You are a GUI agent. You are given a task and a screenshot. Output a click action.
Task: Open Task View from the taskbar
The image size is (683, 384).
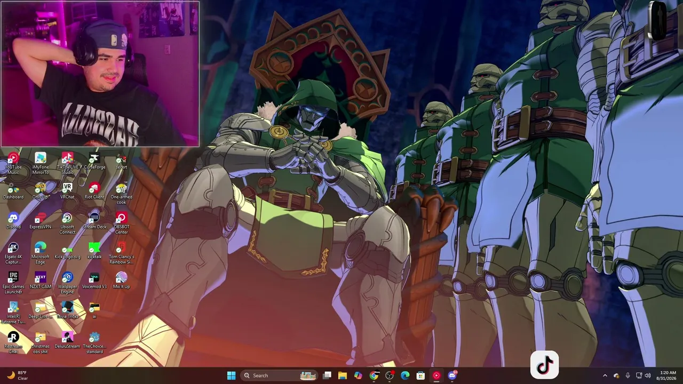pos(327,375)
